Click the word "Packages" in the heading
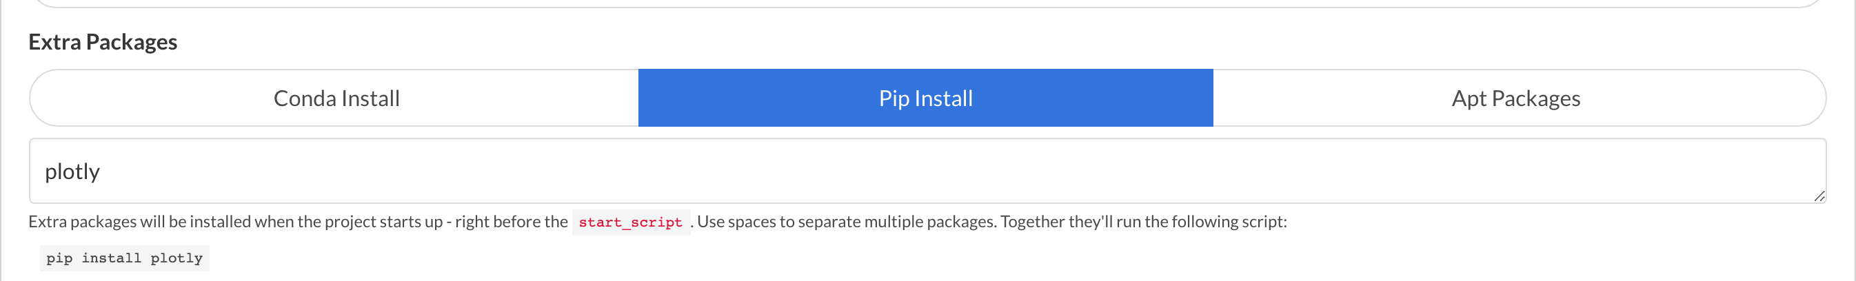1856x281 pixels. [131, 42]
